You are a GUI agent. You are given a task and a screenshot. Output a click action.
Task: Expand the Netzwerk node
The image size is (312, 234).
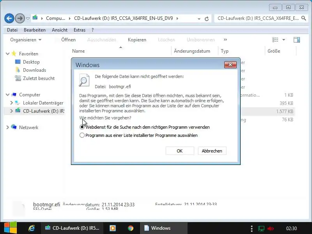7,128
